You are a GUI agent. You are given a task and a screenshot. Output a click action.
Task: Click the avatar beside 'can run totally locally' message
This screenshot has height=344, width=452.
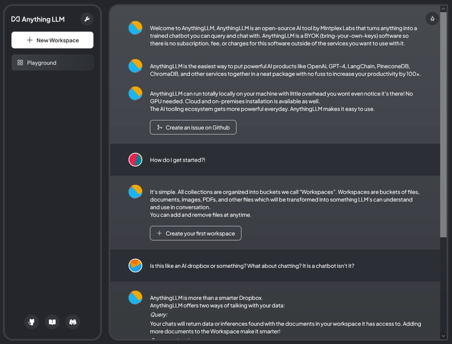(135, 93)
